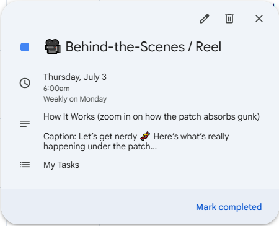Image resolution: width=279 pixels, height=226 pixels.
Task: Click the 6:00am time label
Action: point(56,89)
